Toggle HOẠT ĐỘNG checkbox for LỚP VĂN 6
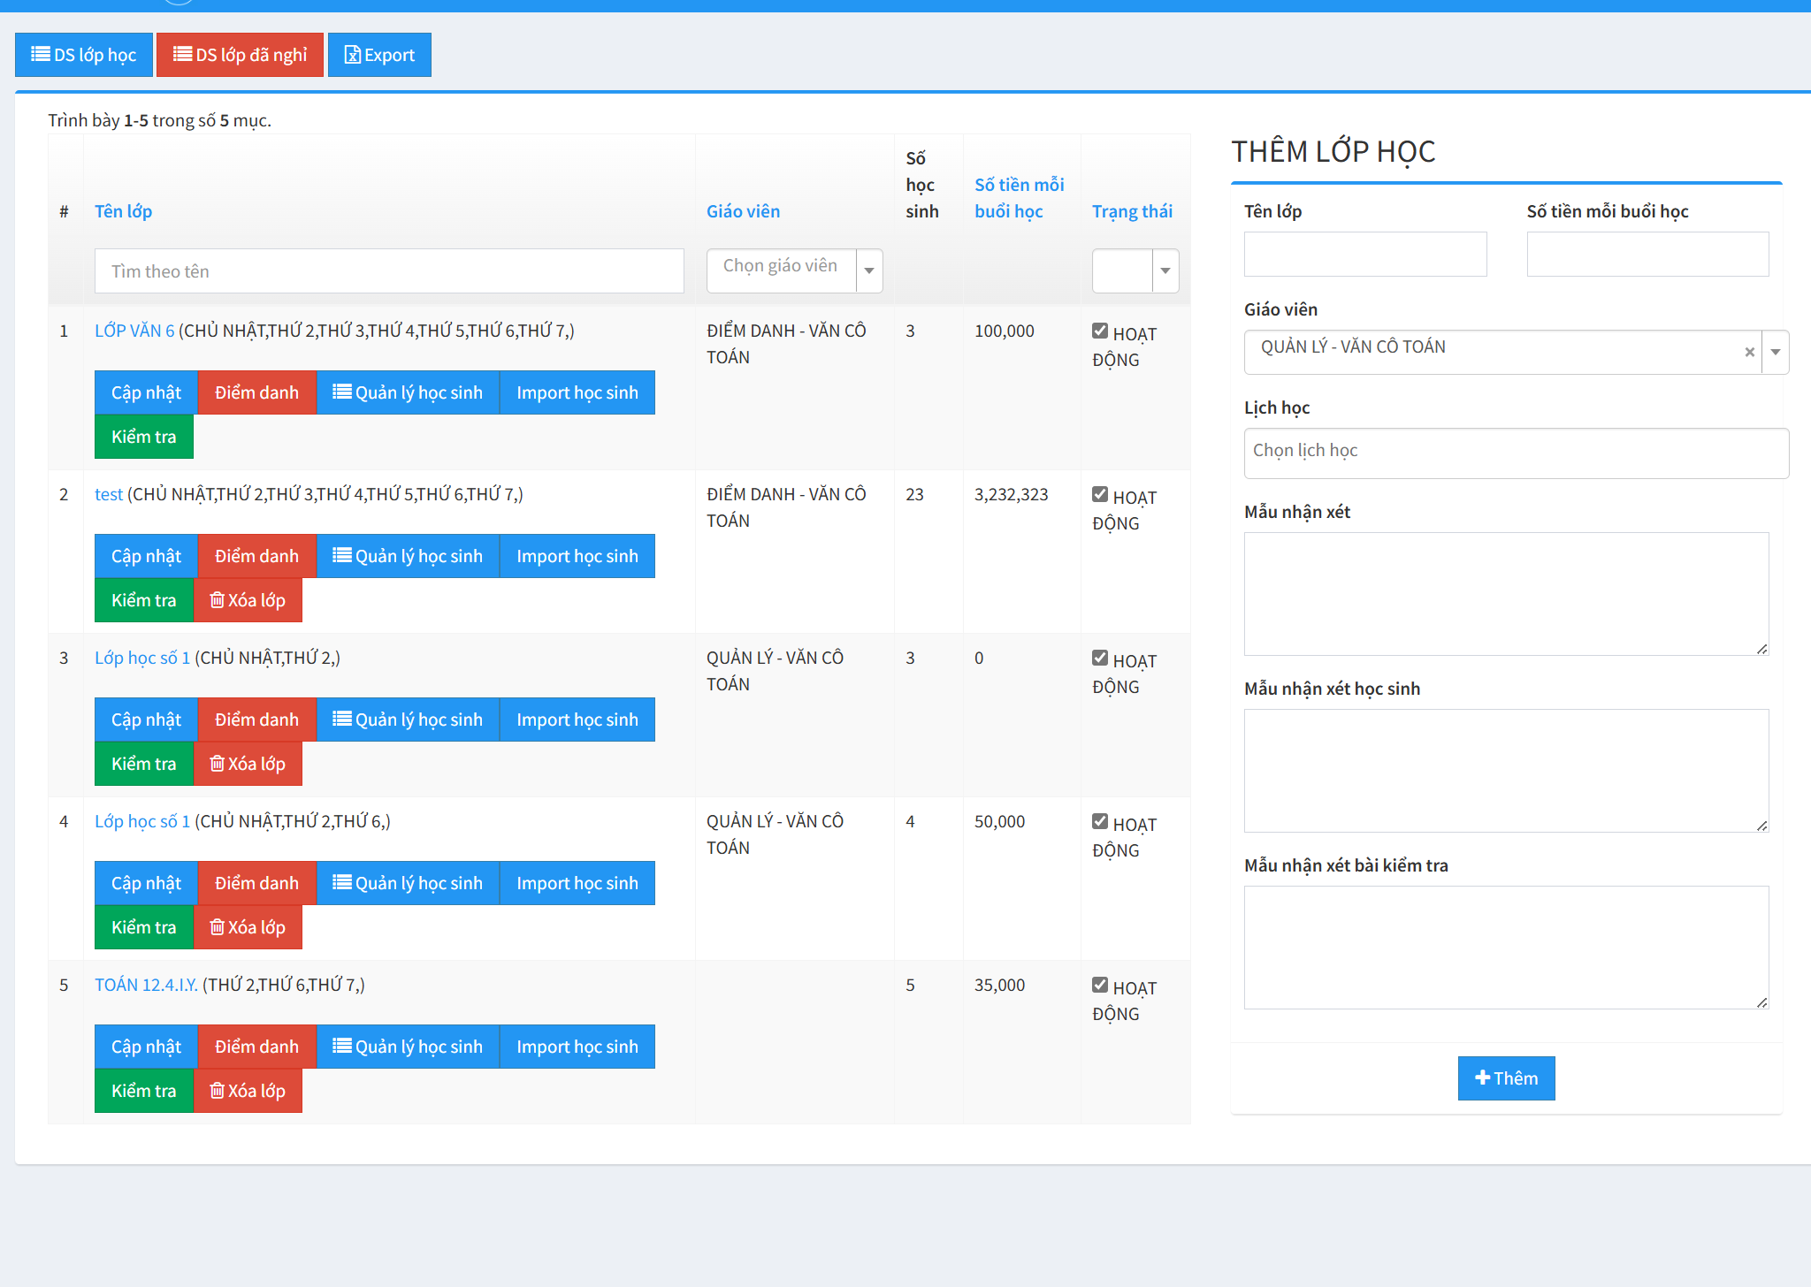 pos(1100,331)
